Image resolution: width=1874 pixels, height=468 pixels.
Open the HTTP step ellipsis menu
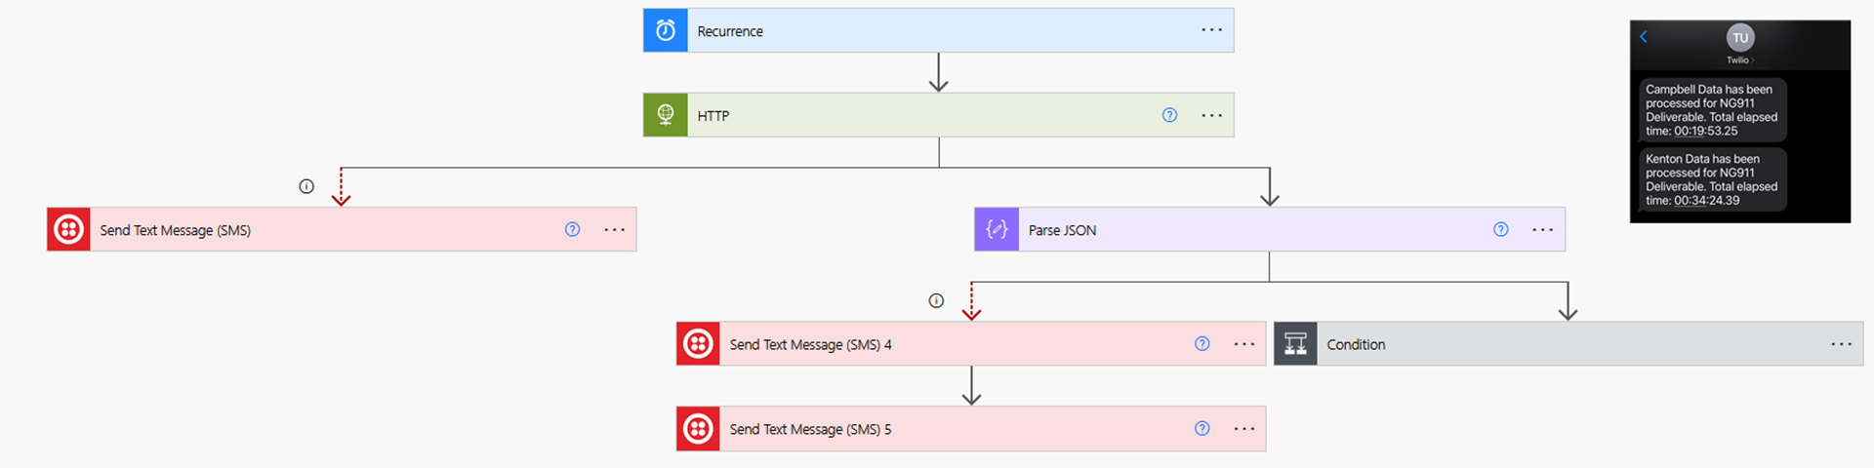1211,115
